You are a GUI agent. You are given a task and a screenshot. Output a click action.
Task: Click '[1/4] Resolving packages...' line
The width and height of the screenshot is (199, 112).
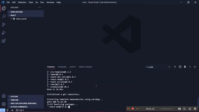[x=62, y=105]
